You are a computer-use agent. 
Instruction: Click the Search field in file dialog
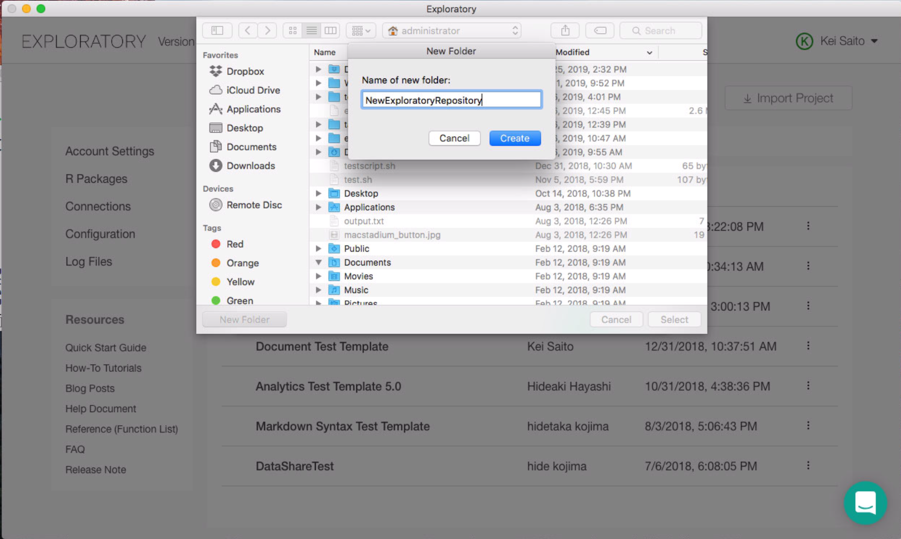coord(661,31)
